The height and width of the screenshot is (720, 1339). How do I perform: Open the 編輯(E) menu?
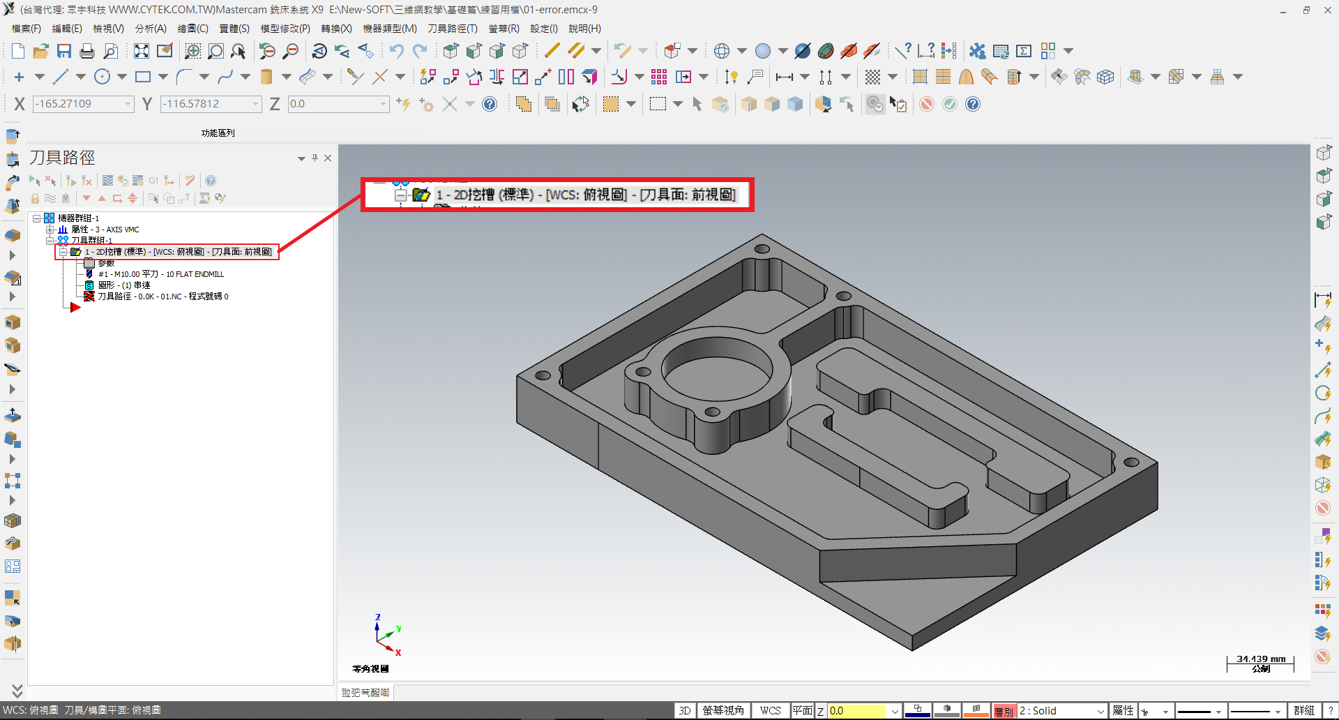[67, 29]
